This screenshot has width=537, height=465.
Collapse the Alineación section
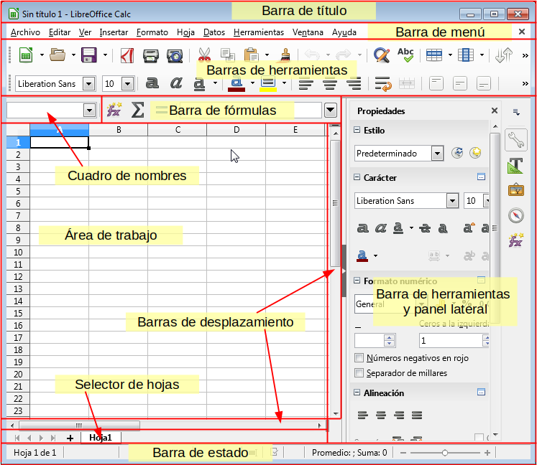(357, 393)
